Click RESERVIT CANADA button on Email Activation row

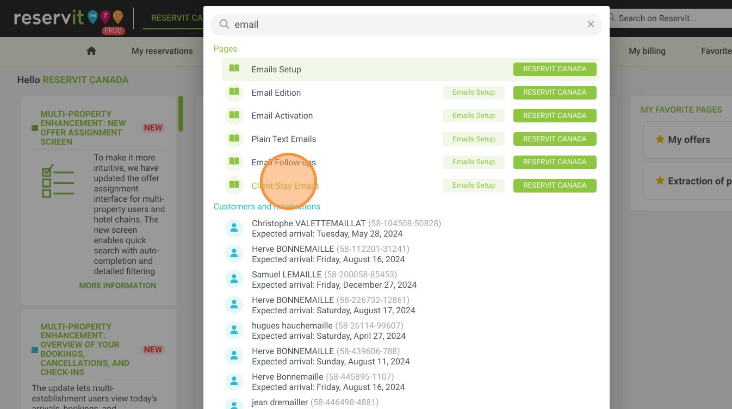pos(555,115)
